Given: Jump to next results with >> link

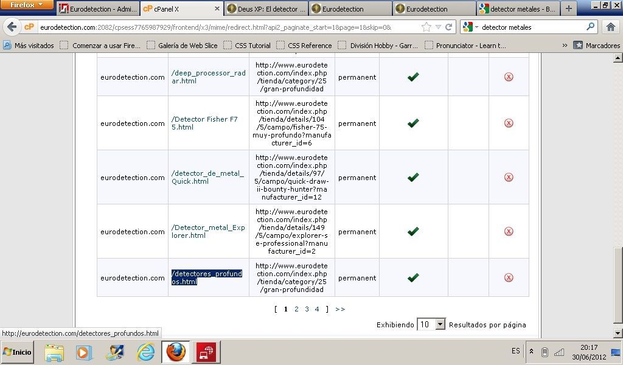Looking at the screenshot, I should pos(340,309).
